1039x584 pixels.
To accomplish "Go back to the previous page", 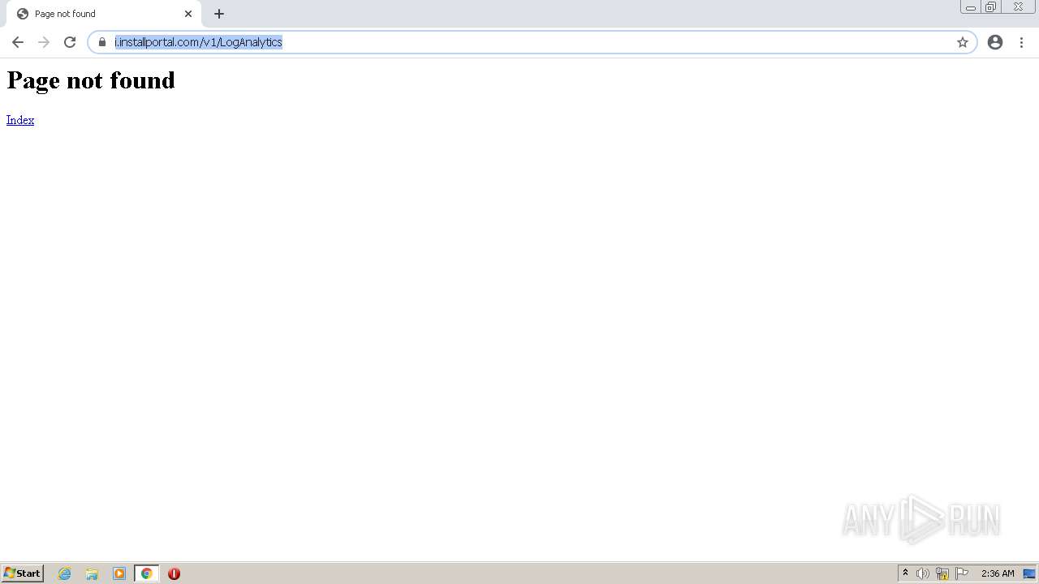I will 18,42.
